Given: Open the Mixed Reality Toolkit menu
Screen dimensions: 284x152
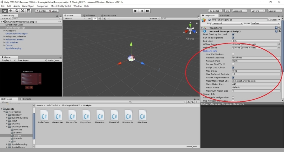Looking at the screenshot, I should point(61,6).
